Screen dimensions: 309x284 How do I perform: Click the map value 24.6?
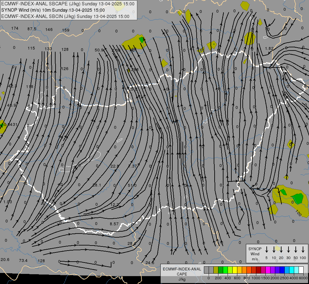tap(150, 263)
